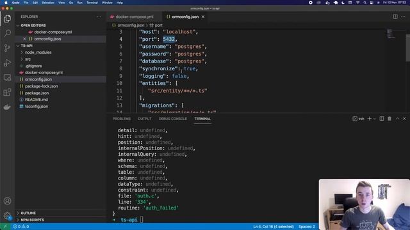Viewport: 410px width, 230px height.
Task: Add a new terminal with plus icon
Action: (x=369, y=119)
